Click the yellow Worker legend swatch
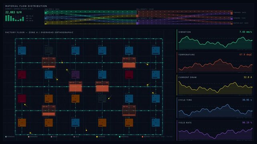This screenshot has width=257, height=144. 97,137
